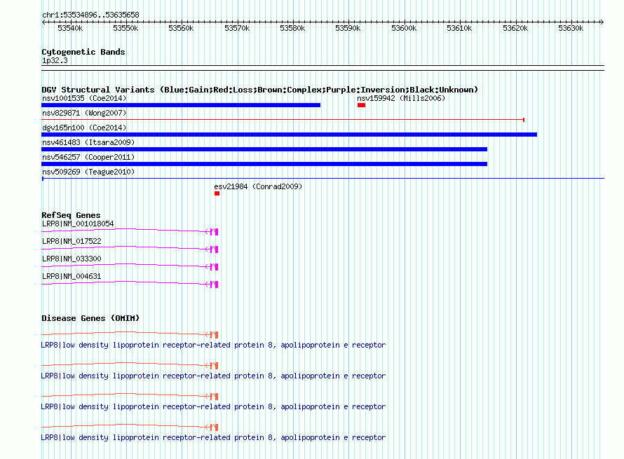Viewport: 624px width, 459px height.
Task: Click the third orange OMIM gene exon block
Action: 214,397
